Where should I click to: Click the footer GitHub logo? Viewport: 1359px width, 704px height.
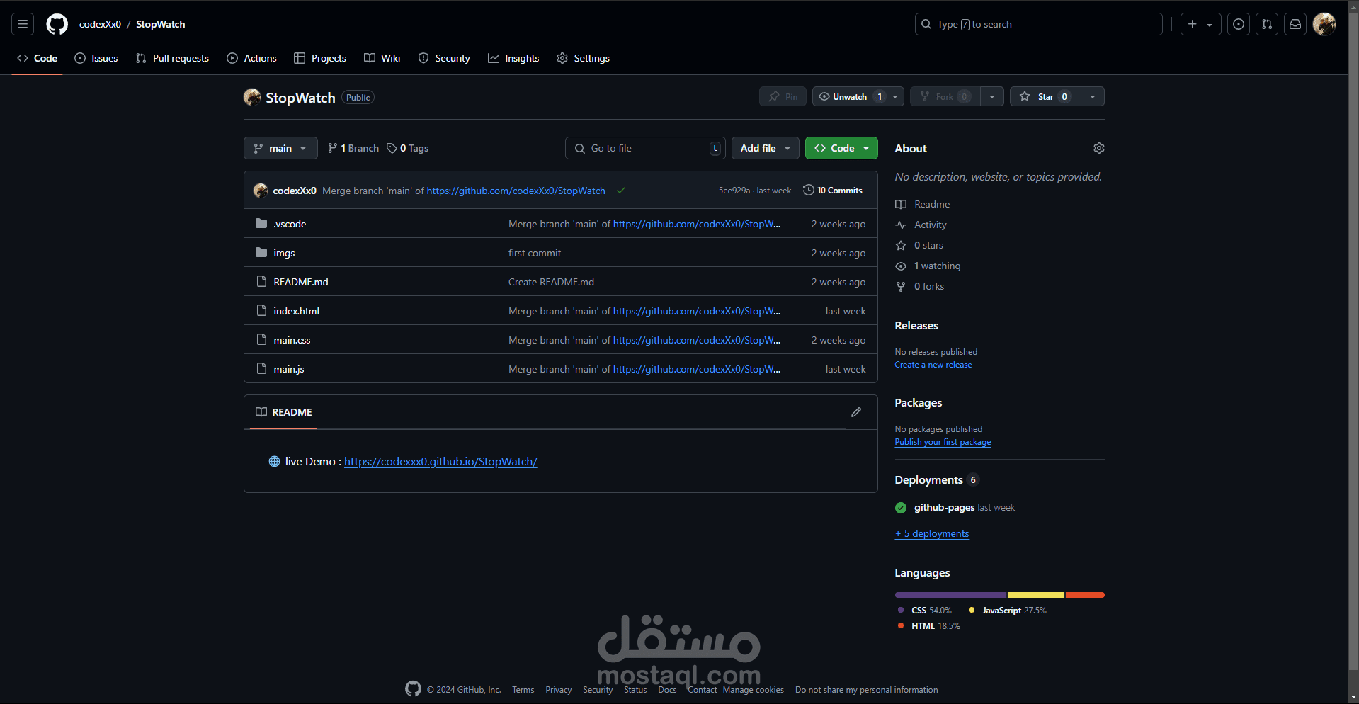[x=413, y=688]
